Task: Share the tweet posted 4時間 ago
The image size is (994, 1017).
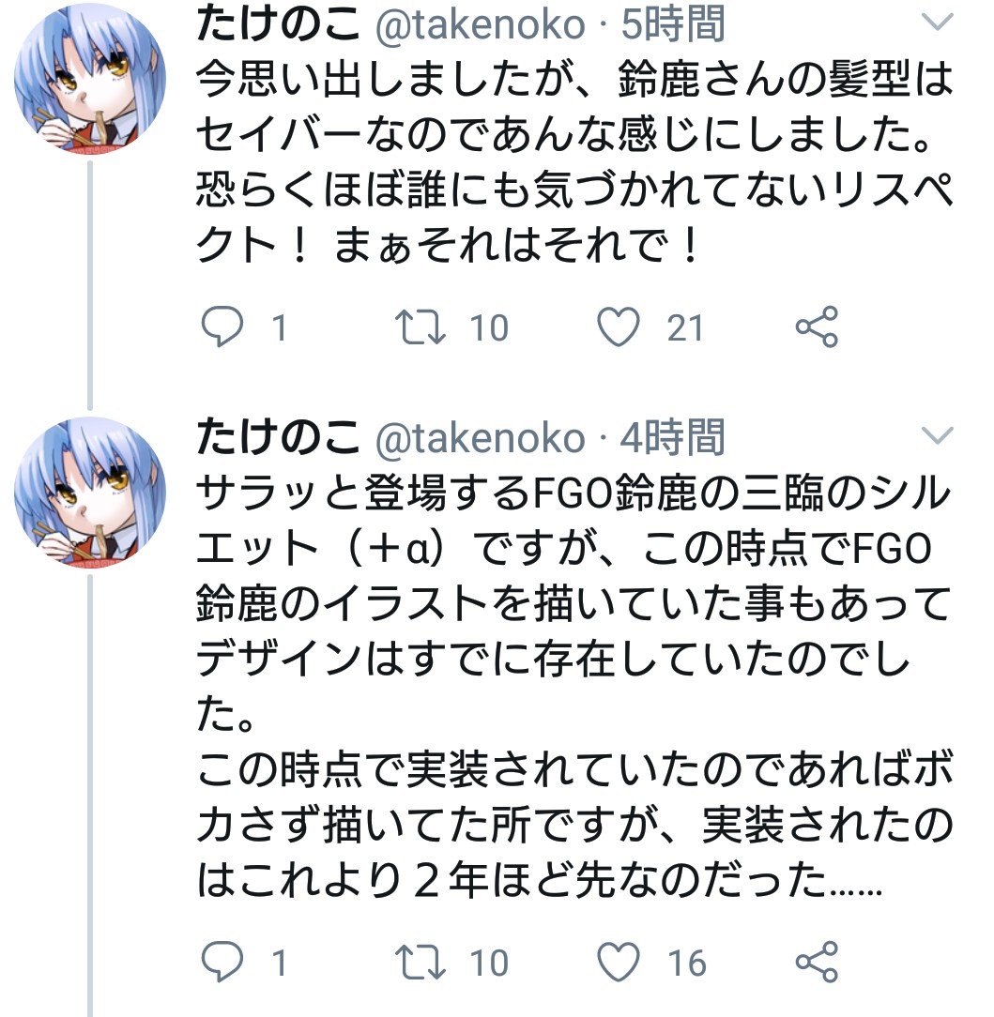Action: 816,962
